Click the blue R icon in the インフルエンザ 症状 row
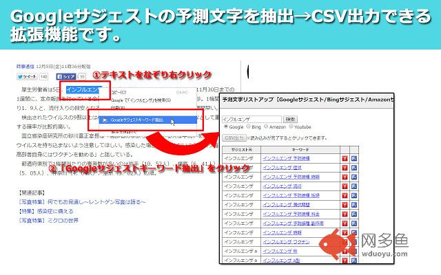This screenshot has width=441, height=275. pyautogui.click(x=353, y=168)
